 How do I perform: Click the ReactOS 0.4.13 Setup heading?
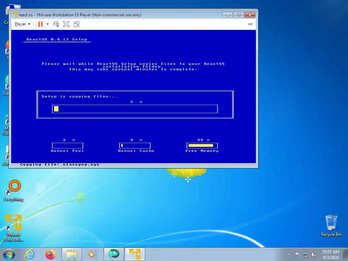57,39
